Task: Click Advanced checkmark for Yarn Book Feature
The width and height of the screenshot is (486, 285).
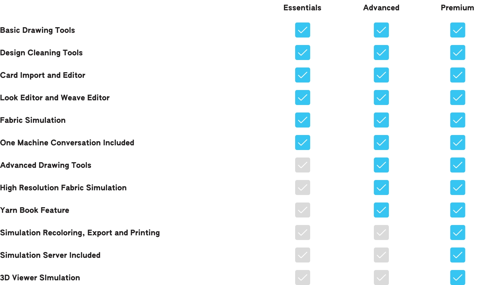Action: tap(381, 210)
